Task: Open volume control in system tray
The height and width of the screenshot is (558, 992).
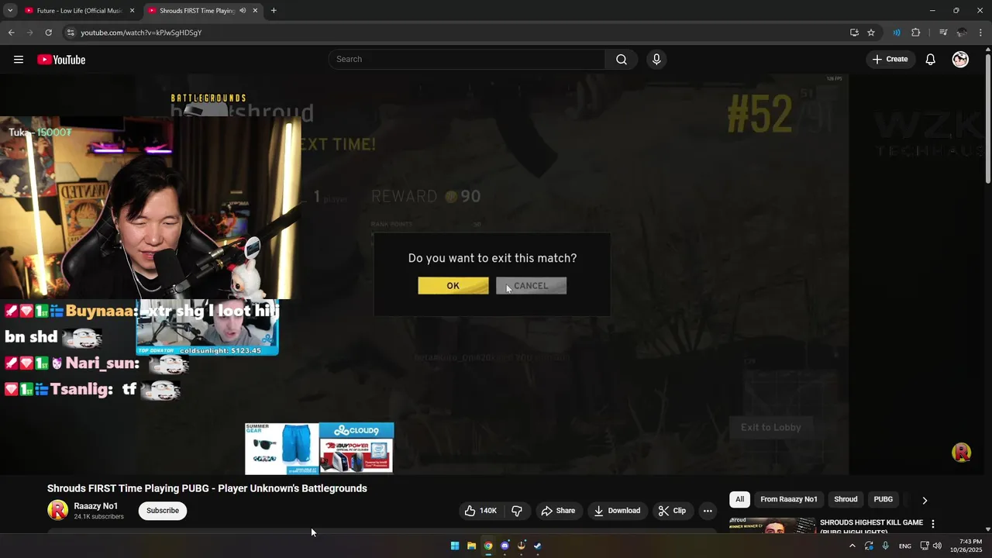Action: (x=937, y=546)
